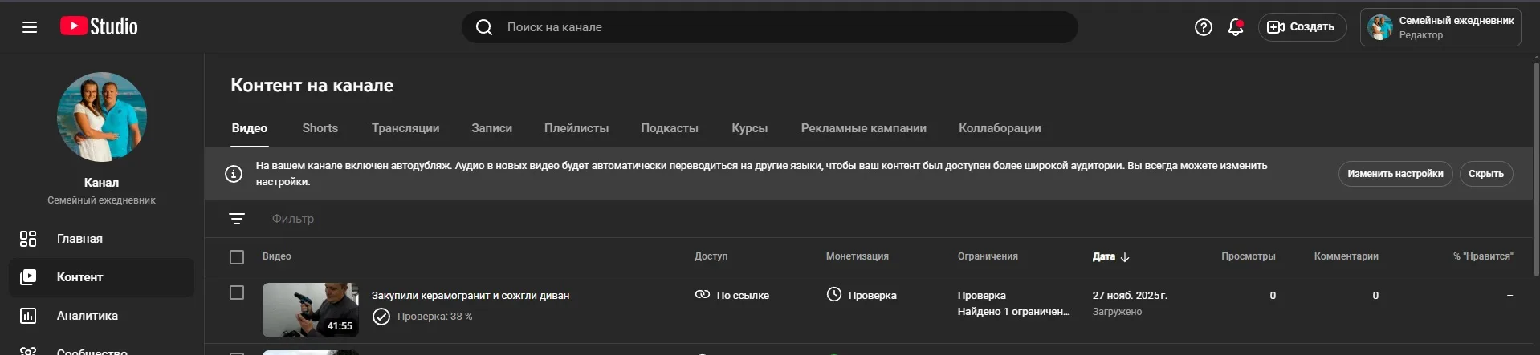Switch to the Shorts tab

(x=320, y=128)
